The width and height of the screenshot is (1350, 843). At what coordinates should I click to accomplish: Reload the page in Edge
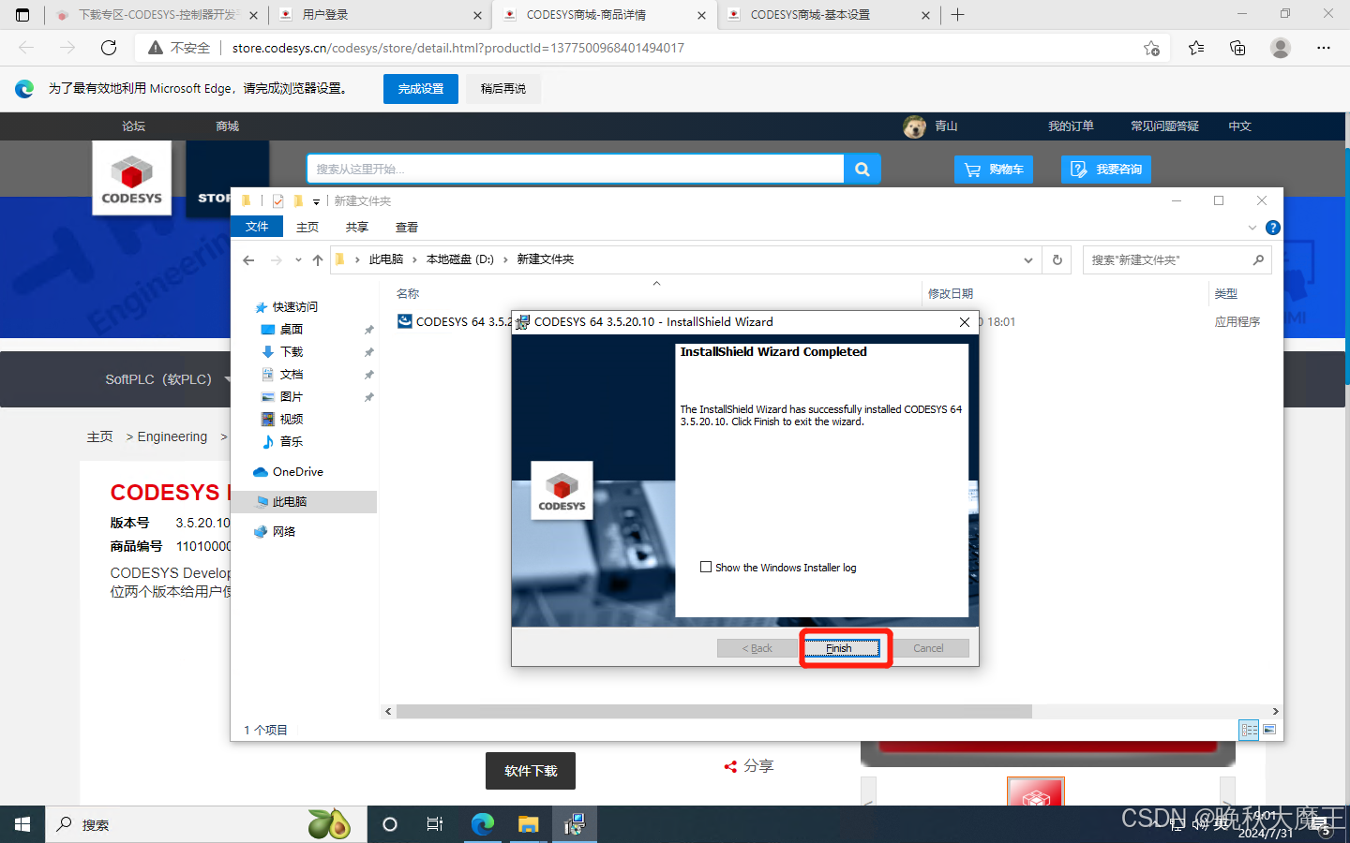pos(109,48)
